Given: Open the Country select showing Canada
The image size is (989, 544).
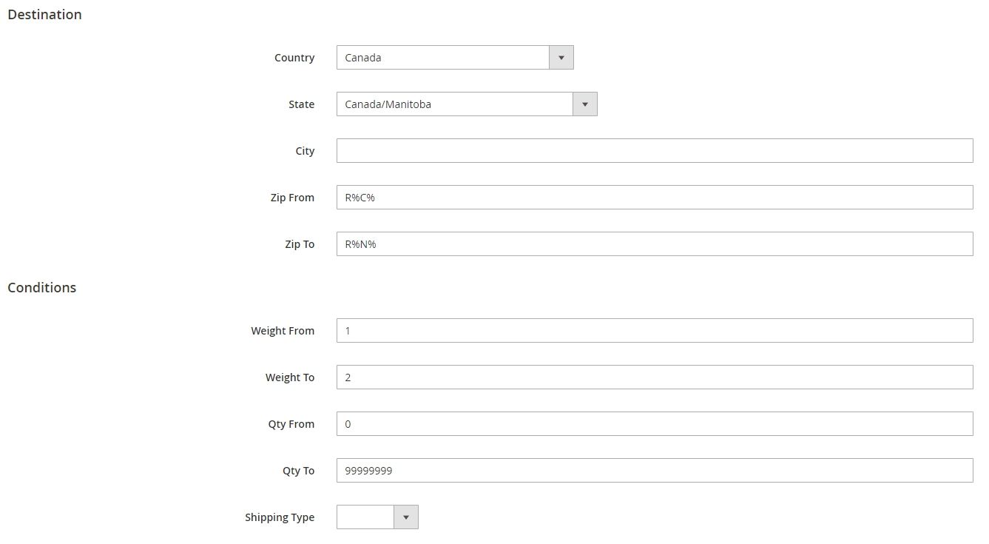Looking at the screenshot, I should pos(443,58).
